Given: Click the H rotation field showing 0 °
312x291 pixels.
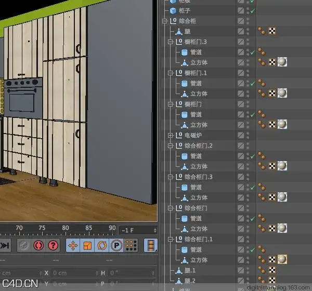Looking at the screenshot, I should 131,273.
